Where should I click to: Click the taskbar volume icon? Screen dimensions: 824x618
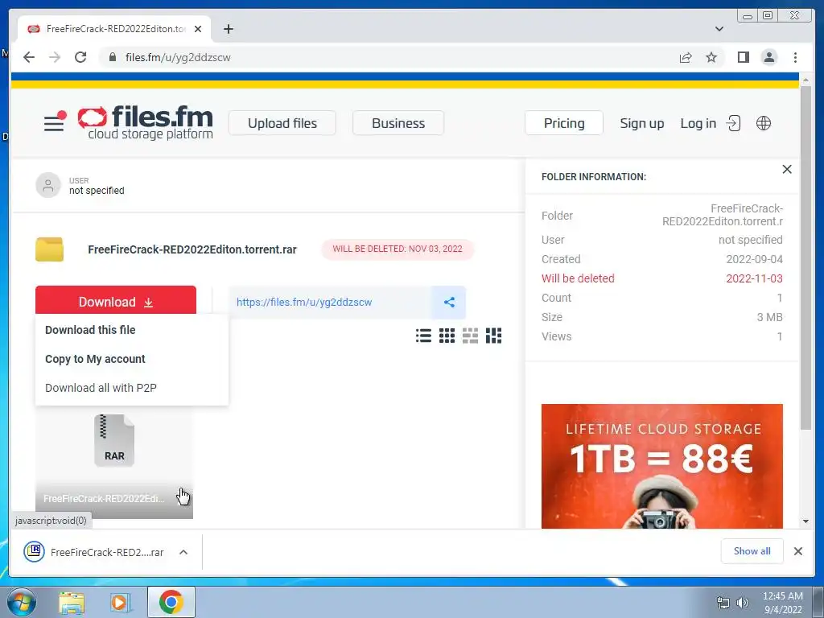click(x=742, y=603)
